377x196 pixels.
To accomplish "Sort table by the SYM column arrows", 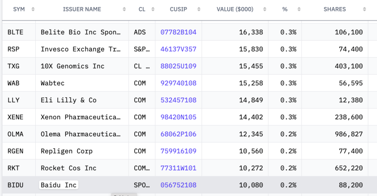I will [33, 10].
